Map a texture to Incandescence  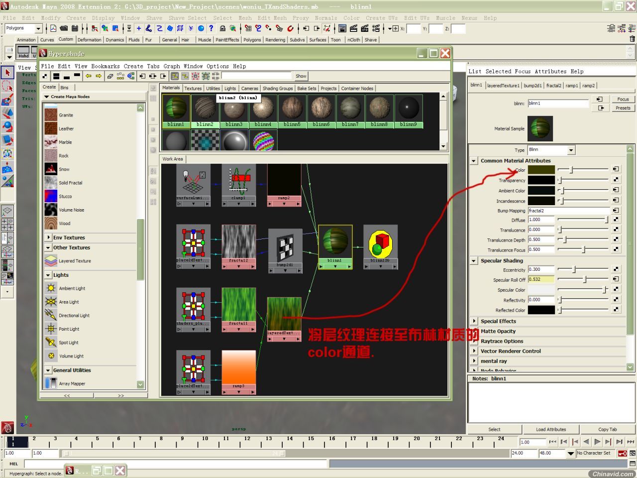(616, 201)
